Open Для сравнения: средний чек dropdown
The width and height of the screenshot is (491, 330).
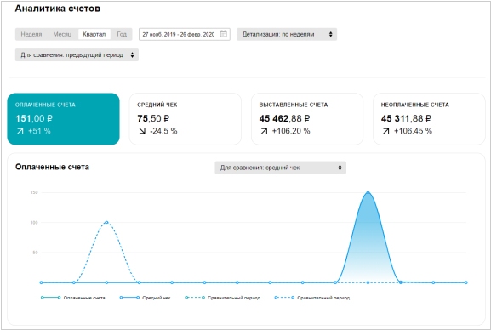point(280,168)
